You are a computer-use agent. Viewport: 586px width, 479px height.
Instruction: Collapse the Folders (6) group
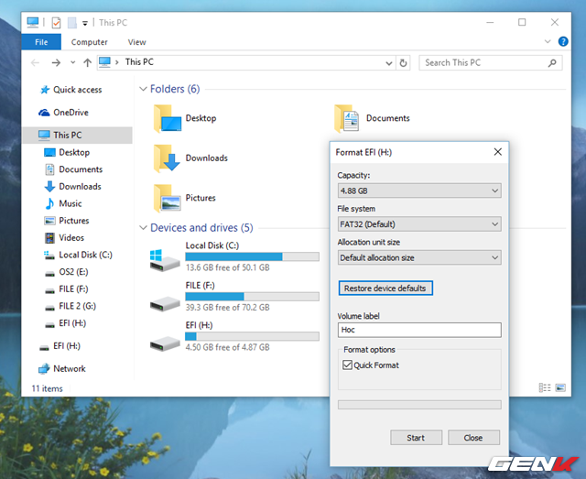click(x=143, y=89)
